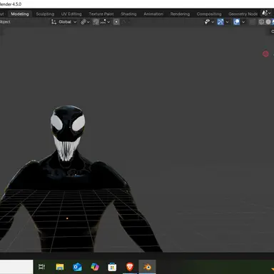
Task: Toggle proportional editing button
Action: coord(116,22)
